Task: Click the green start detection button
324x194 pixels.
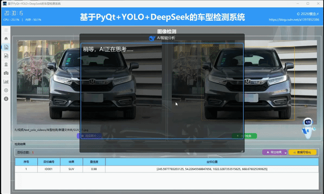Action: [x=244, y=136]
